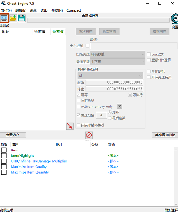This screenshot has height=212, width=178.
Task: Open the 编辑(E) menu
Action: (x=21, y=10)
